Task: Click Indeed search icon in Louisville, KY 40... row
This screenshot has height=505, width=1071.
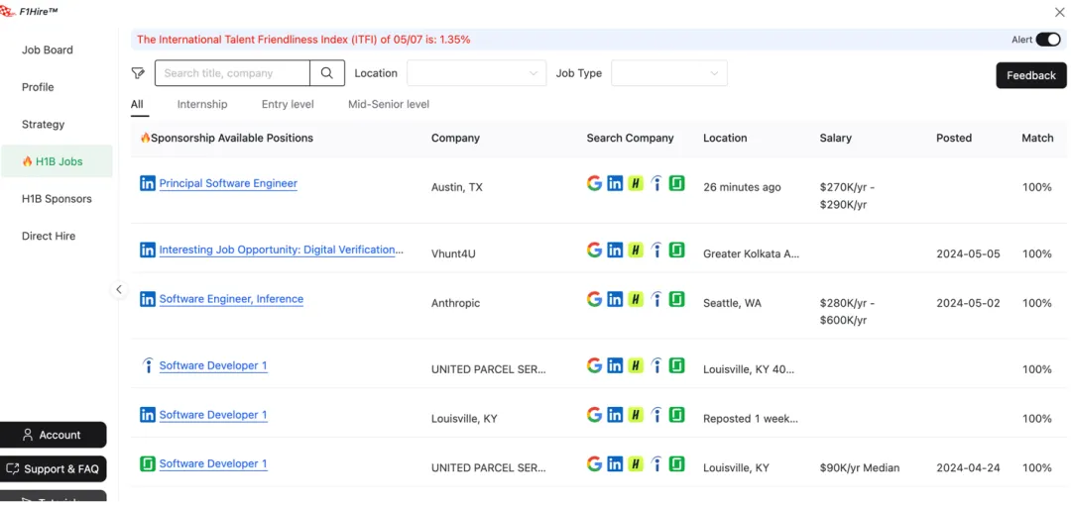Action: click(656, 365)
